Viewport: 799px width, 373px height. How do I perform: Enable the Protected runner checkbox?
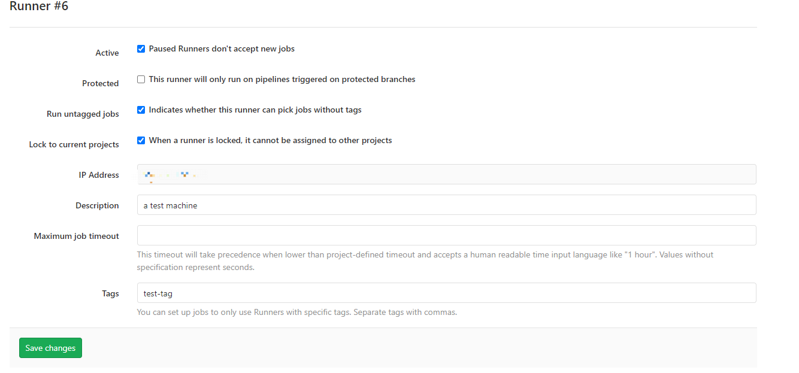click(x=141, y=80)
